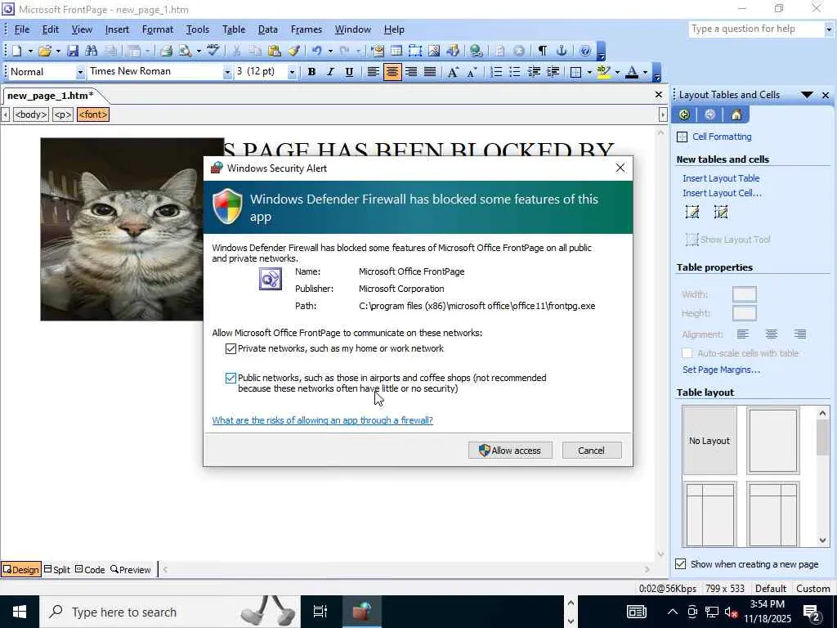Switch to Split view tab
Screen dimensions: 837x628
[56, 570]
